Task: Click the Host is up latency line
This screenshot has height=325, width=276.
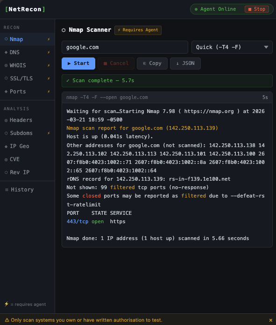Action: point(110,137)
